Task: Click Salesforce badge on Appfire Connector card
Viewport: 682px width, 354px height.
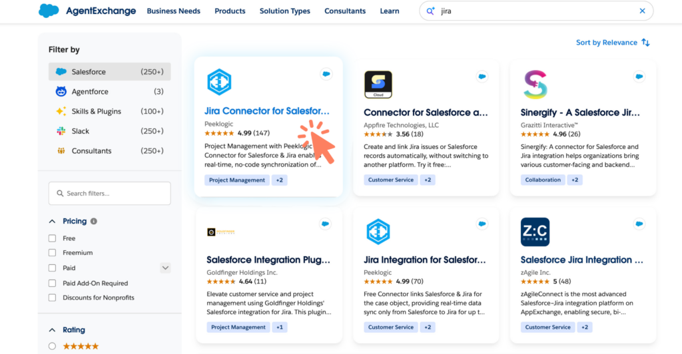Action: tap(482, 77)
